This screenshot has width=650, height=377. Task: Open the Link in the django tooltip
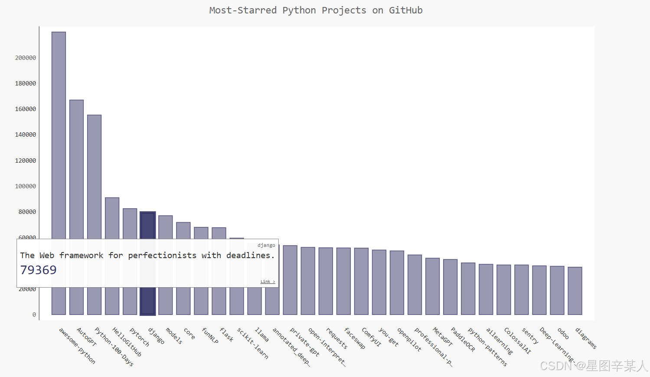268,282
